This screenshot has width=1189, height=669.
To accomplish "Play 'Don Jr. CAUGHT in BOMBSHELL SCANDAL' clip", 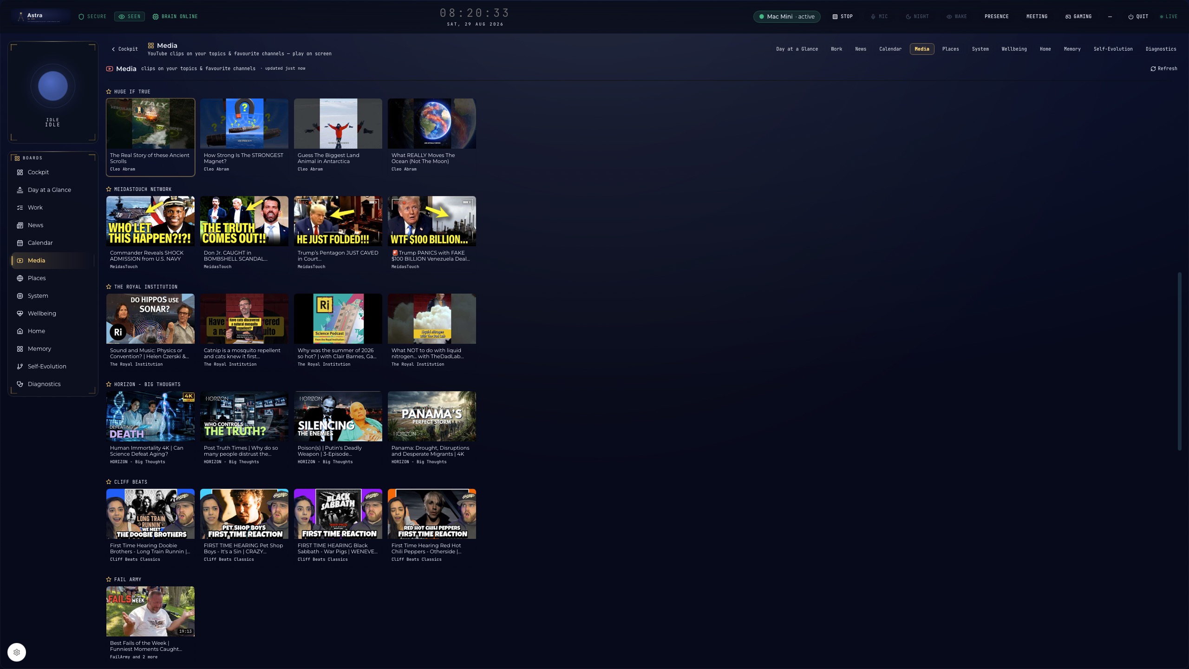I will coord(244,235).
